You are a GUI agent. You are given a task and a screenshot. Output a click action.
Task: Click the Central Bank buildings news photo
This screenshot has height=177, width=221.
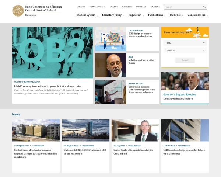coord(36,130)
